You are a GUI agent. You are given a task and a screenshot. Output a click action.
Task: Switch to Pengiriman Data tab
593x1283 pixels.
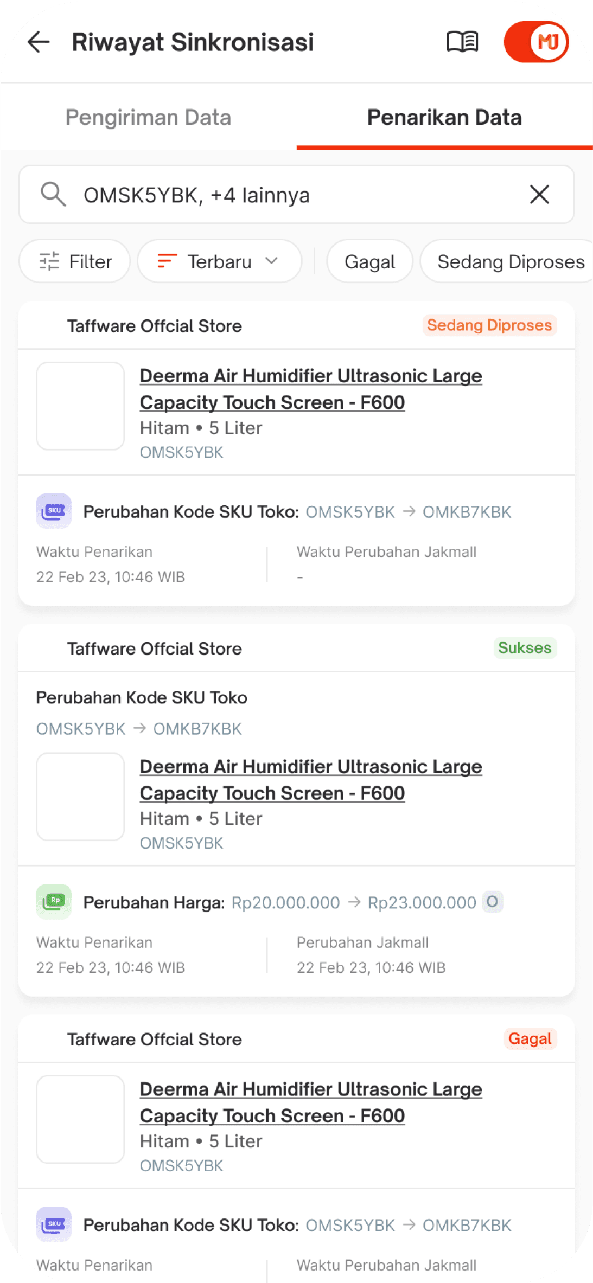pyautogui.click(x=148, y=117)
